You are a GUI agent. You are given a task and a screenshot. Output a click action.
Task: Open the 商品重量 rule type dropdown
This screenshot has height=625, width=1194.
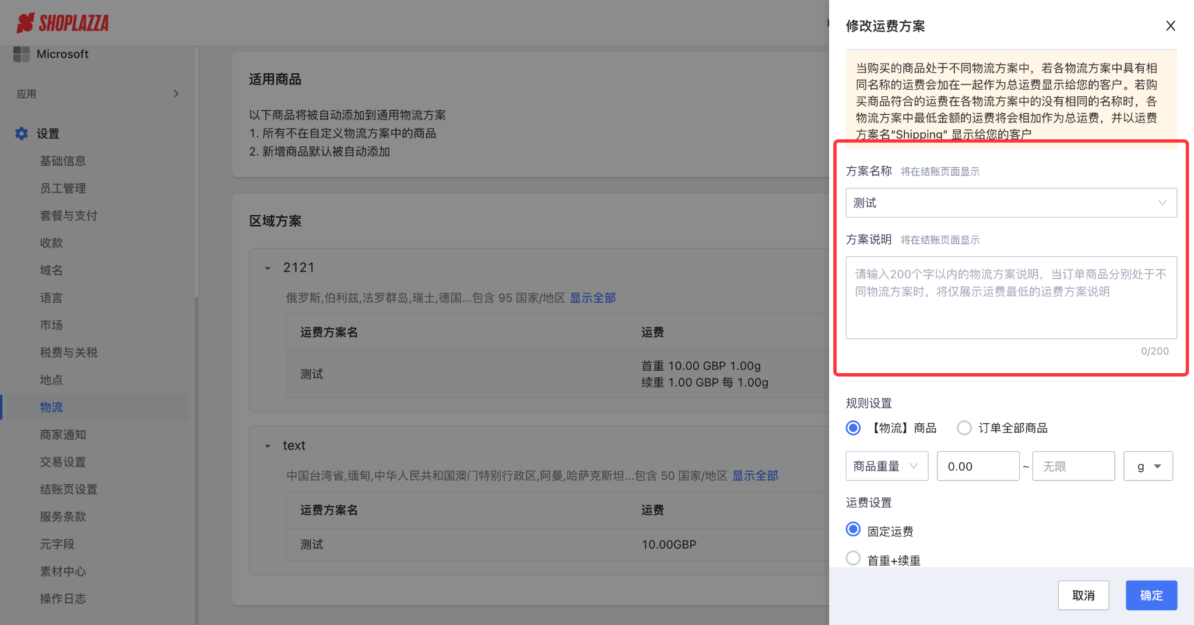pyautogui.click(x=886, y=466)
